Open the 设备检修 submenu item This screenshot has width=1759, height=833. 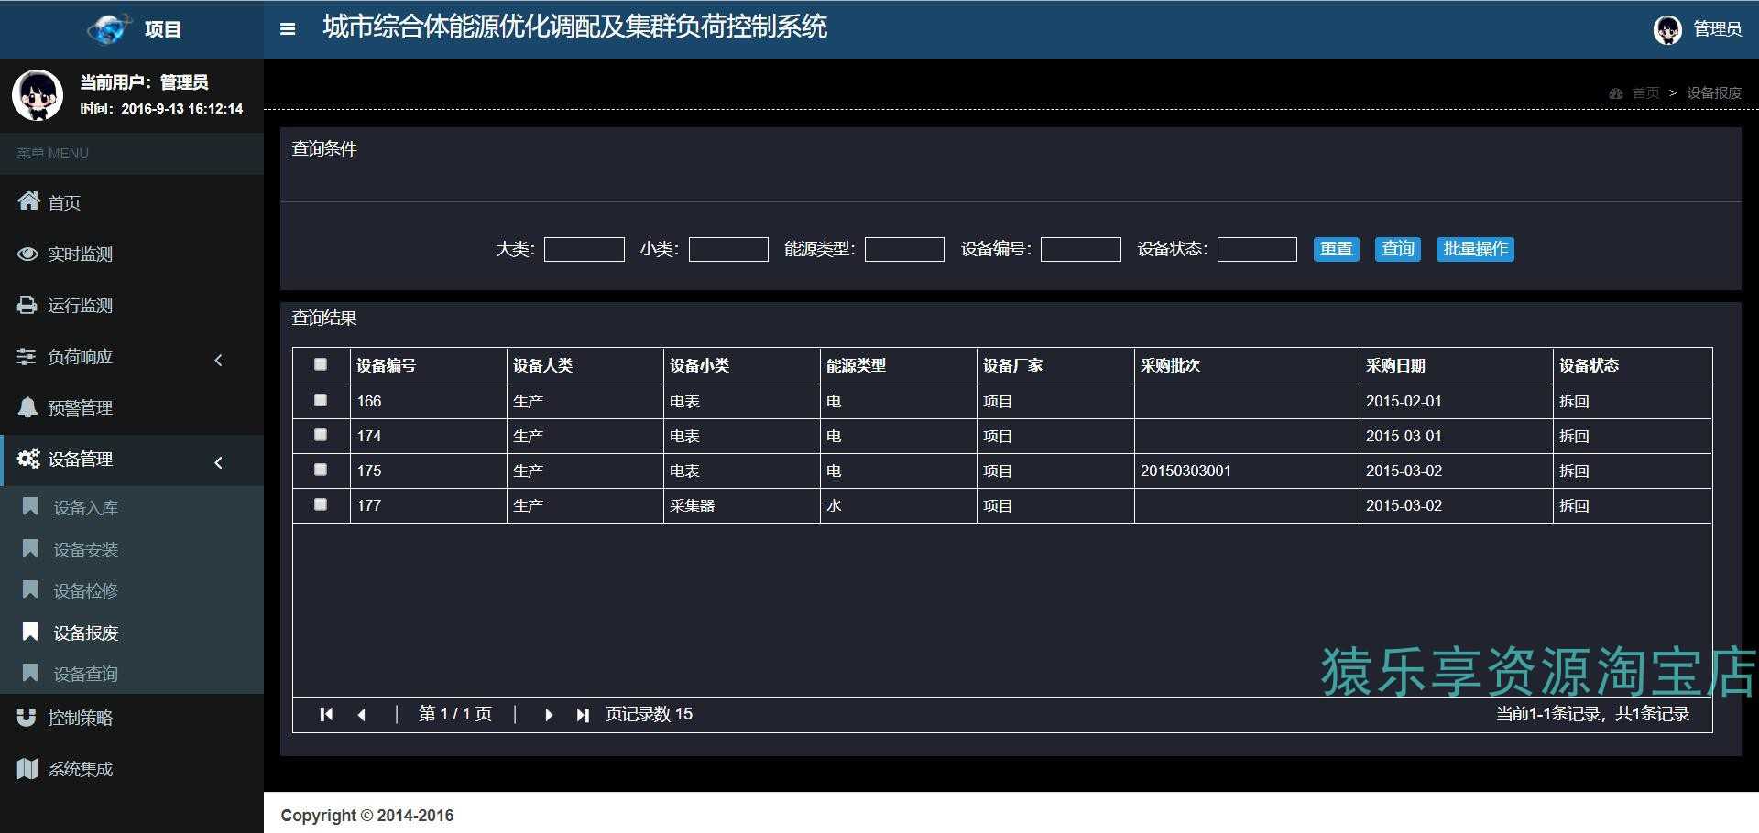132,590
